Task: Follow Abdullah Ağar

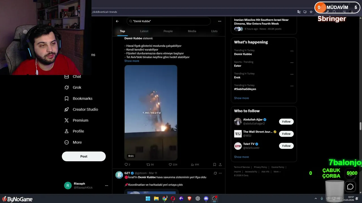Action: 286,122
